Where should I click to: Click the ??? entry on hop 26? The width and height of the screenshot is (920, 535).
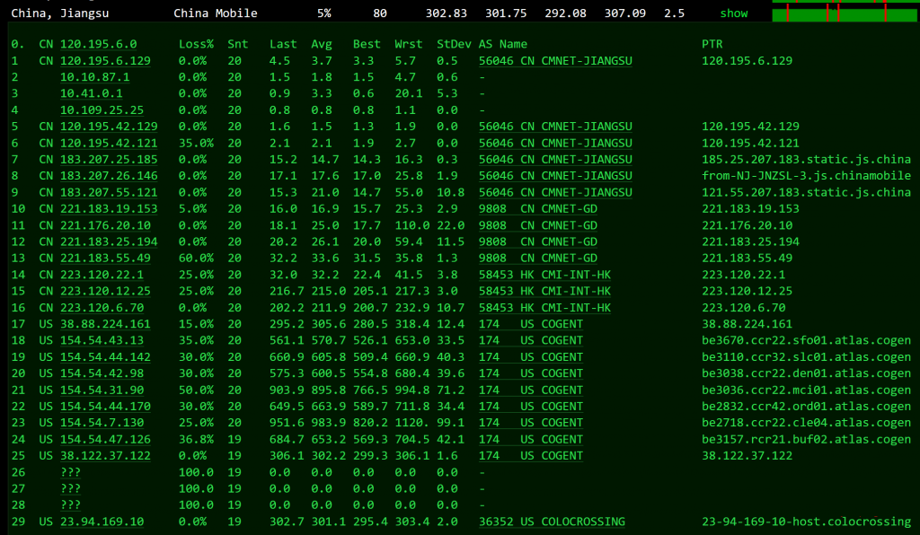click(70, 472)
